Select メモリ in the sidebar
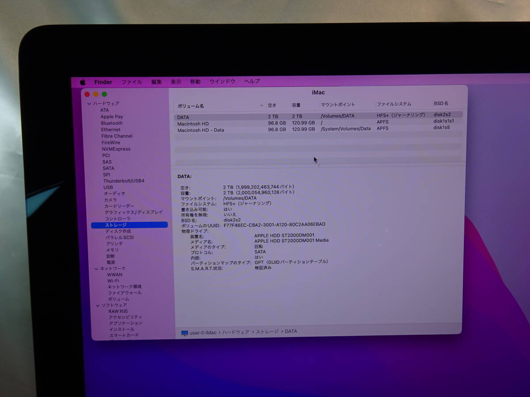 pos(112,250)
